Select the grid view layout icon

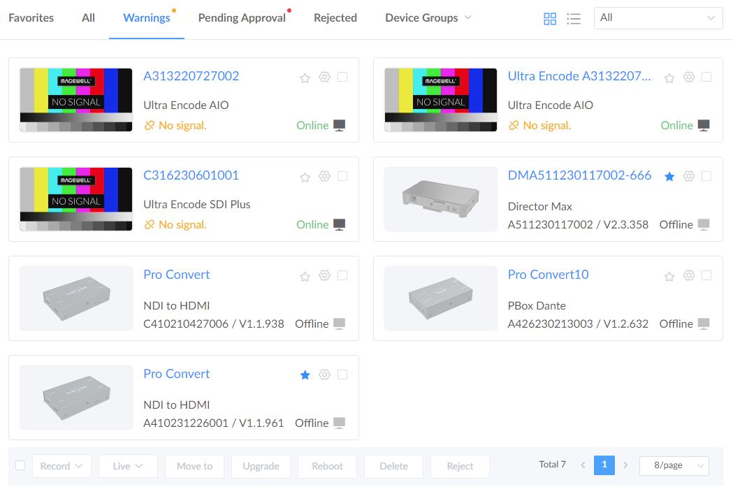[x=550, y=19]
